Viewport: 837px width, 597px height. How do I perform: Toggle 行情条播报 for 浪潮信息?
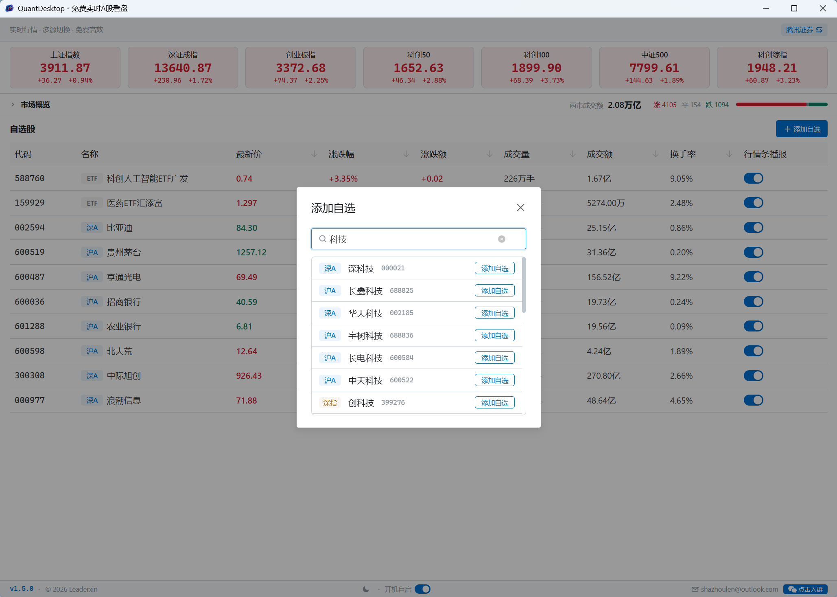753,400
